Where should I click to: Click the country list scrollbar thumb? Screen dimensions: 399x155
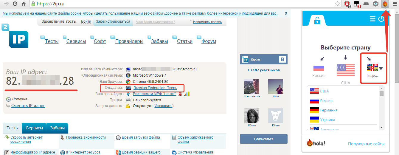[x=381, y=93]
